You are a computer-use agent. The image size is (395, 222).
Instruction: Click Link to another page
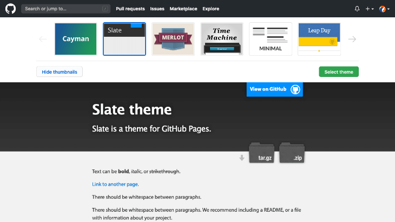point(115,184)
